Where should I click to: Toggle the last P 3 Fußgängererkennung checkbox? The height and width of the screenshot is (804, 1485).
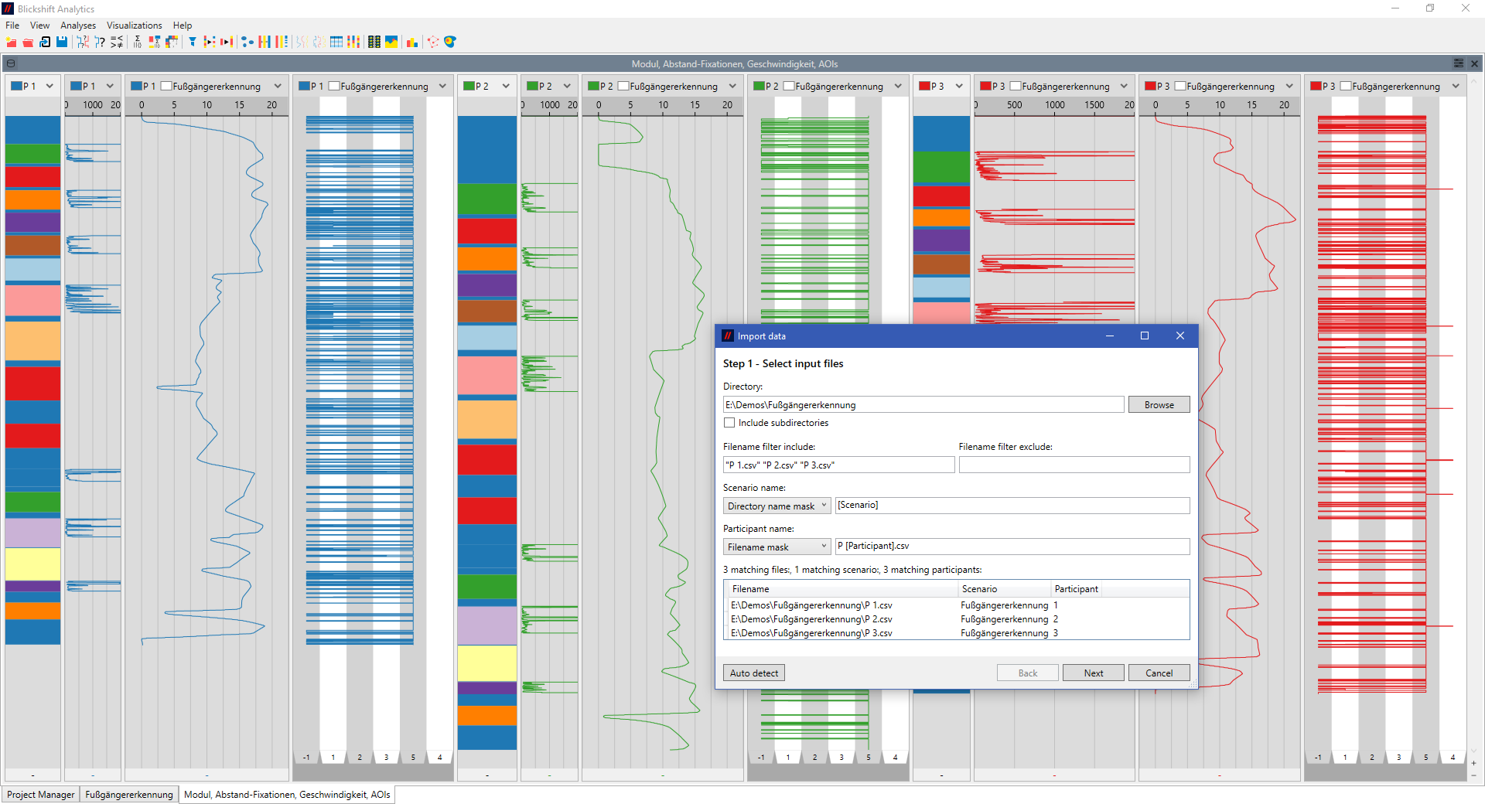coord(1346,86)
